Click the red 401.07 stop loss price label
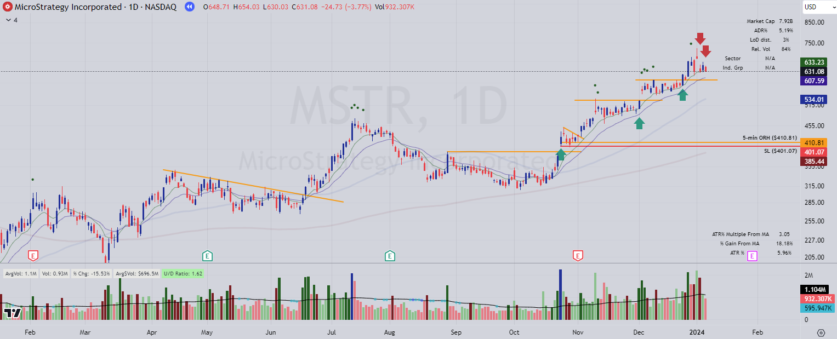Viewport: 837px width, 339px height. (814, 152)
